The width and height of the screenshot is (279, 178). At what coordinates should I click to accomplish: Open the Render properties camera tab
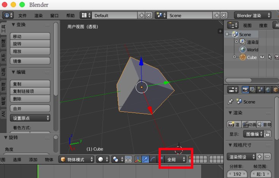pos(245,90)
